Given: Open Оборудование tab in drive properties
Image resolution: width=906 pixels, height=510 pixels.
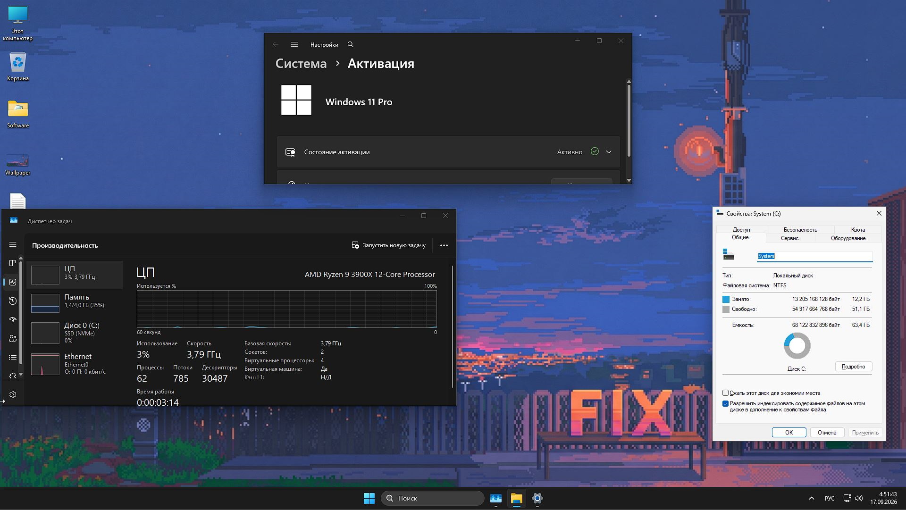Looking at the screenshot, I should tap(848, 238).
